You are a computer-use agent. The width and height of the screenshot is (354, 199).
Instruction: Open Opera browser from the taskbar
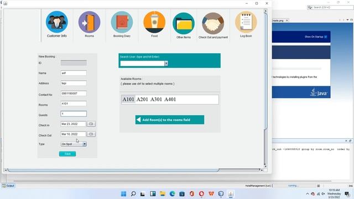pos(201,194)
